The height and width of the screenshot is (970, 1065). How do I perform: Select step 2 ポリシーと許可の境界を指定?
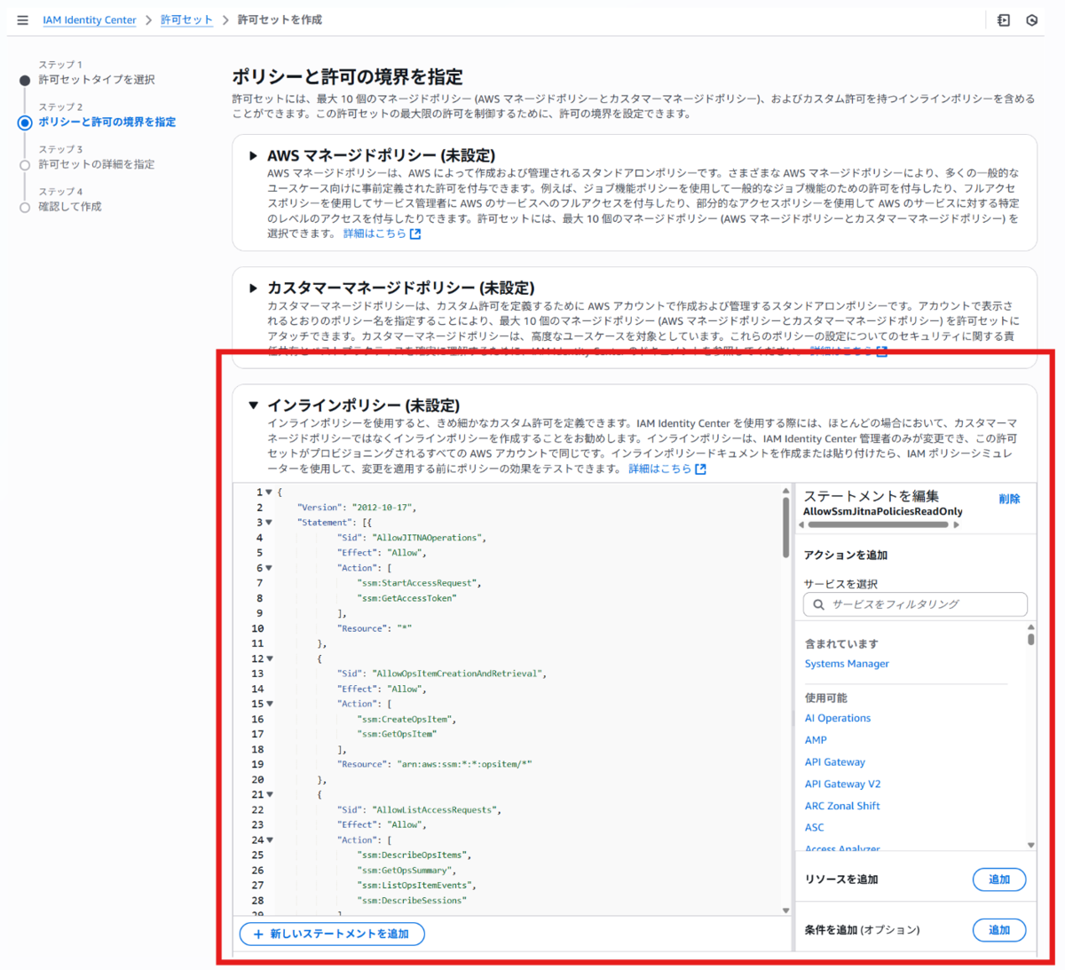pyautogui.click(x=106, y=122)
